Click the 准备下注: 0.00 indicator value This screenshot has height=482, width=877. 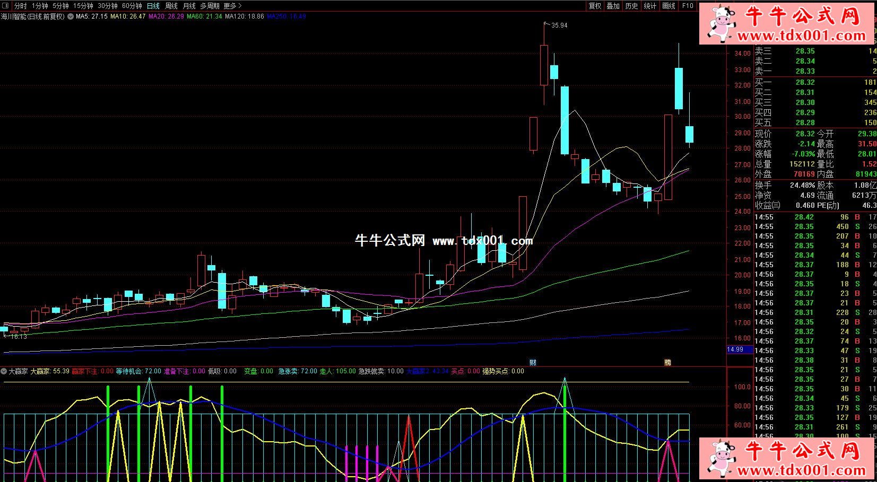point(184,371)
